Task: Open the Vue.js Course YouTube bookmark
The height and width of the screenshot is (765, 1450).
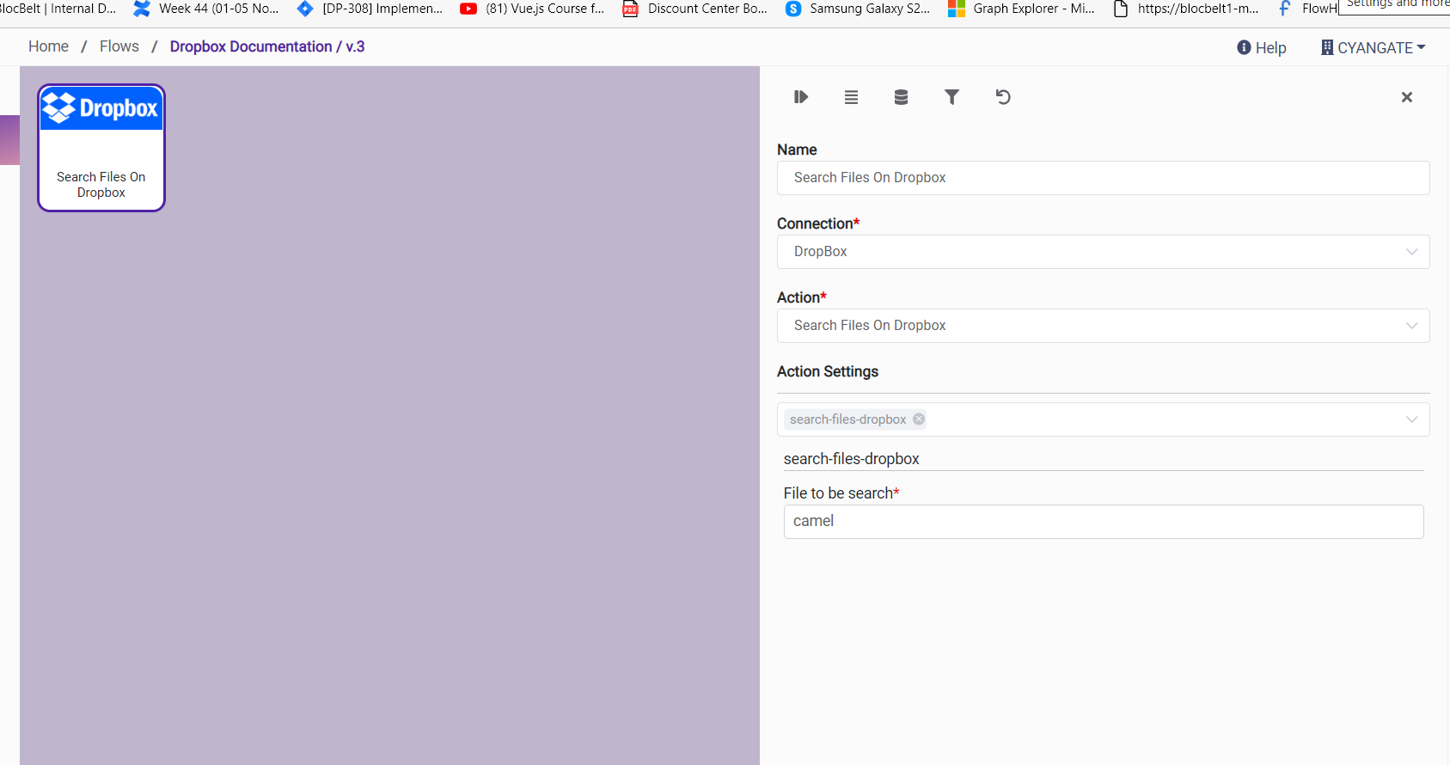Action: (x=533, y=9)
